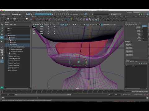Click the Translate X attribute label
Viewport: 149px width, 111px height.
point(138,26)
